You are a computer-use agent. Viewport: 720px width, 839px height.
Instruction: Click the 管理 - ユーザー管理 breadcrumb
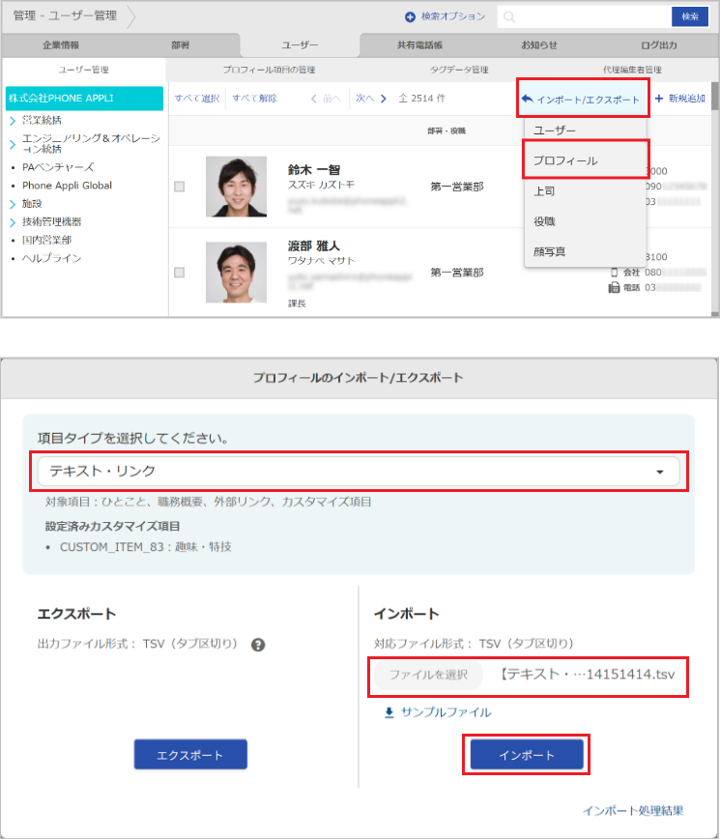click(65, 16)
